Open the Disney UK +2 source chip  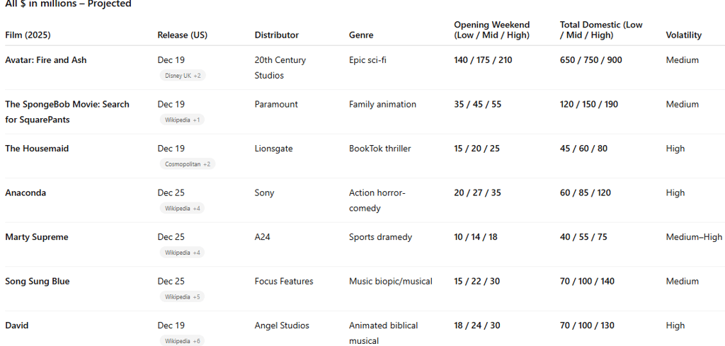182,76
